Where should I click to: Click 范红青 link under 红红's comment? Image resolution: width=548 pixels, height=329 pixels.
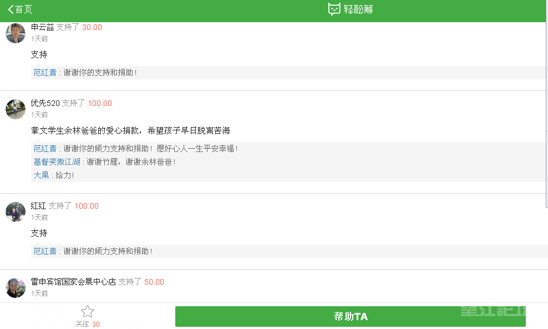coord(45,251)
